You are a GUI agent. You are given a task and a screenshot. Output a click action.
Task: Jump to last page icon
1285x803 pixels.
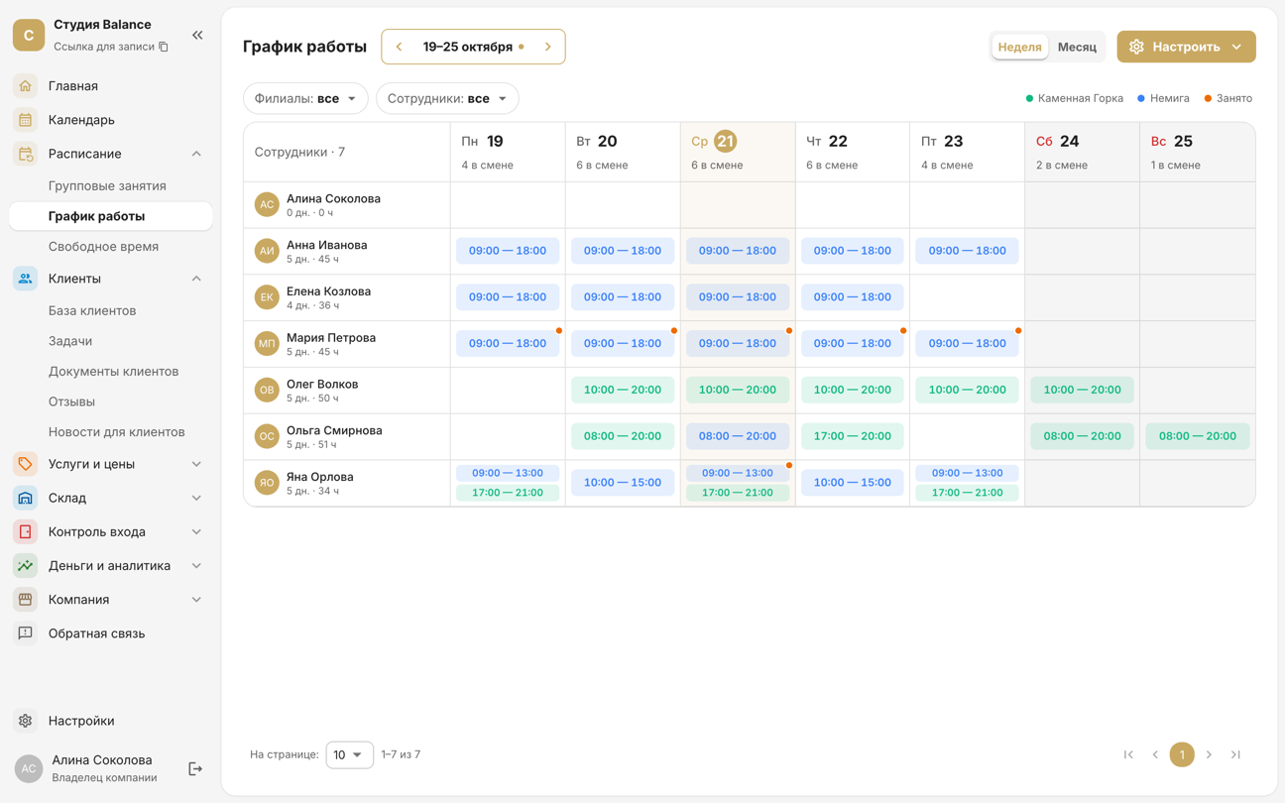pos(1235,754)
